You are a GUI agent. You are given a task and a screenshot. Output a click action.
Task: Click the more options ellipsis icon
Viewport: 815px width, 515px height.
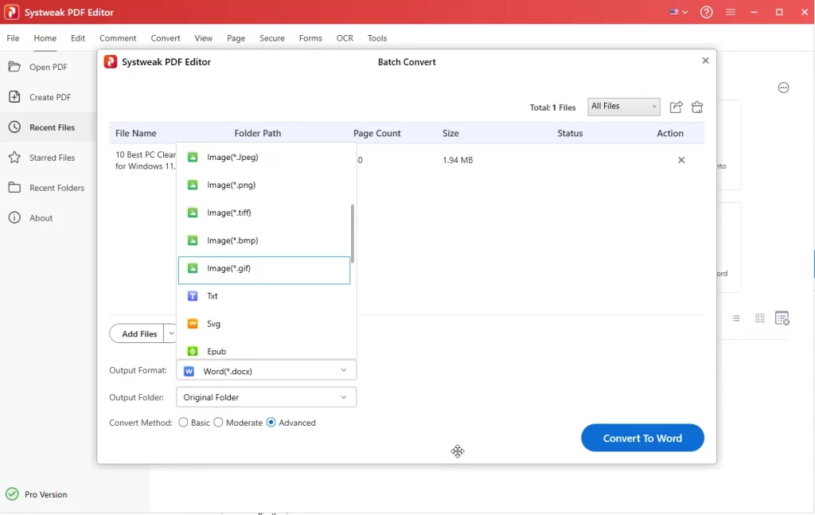[783, 88]
